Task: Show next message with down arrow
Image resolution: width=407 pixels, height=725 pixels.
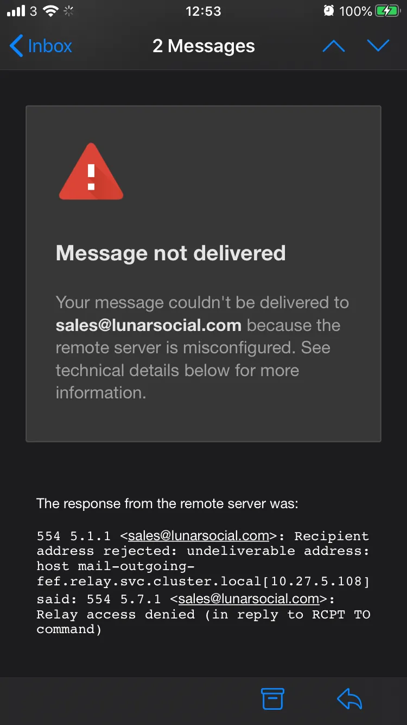Action: click(x=378, y=46)
